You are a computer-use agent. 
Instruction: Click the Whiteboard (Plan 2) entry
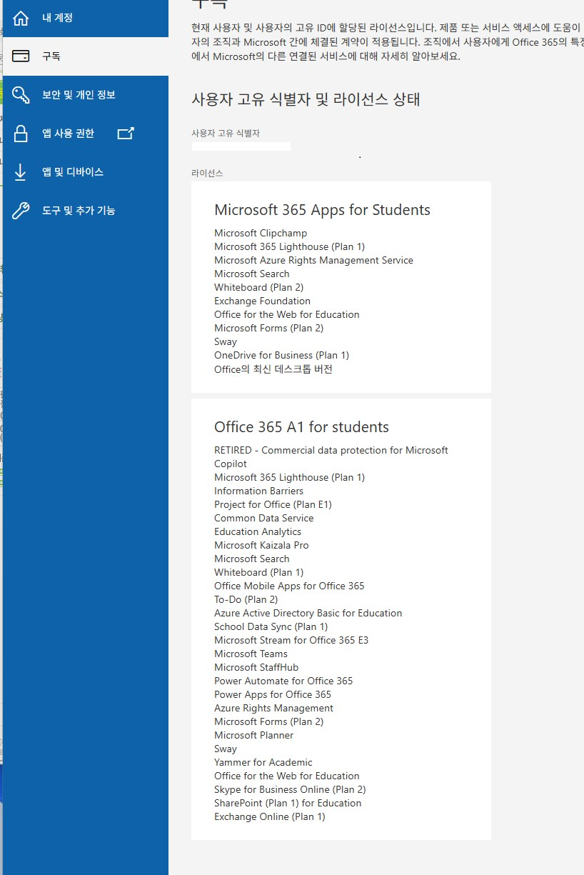point(258,287)
